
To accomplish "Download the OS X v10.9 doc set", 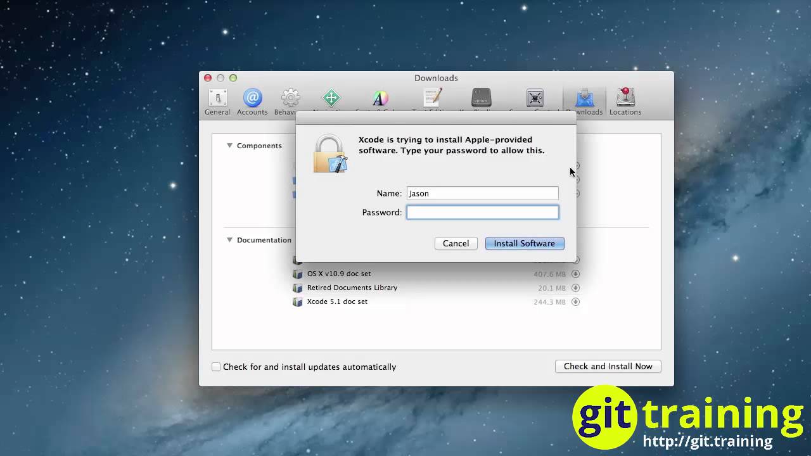I will (575, 274).
